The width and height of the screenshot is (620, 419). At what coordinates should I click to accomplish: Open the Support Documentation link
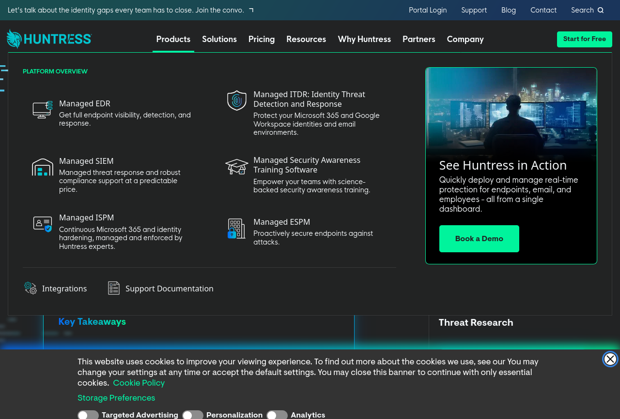point(170,289)
